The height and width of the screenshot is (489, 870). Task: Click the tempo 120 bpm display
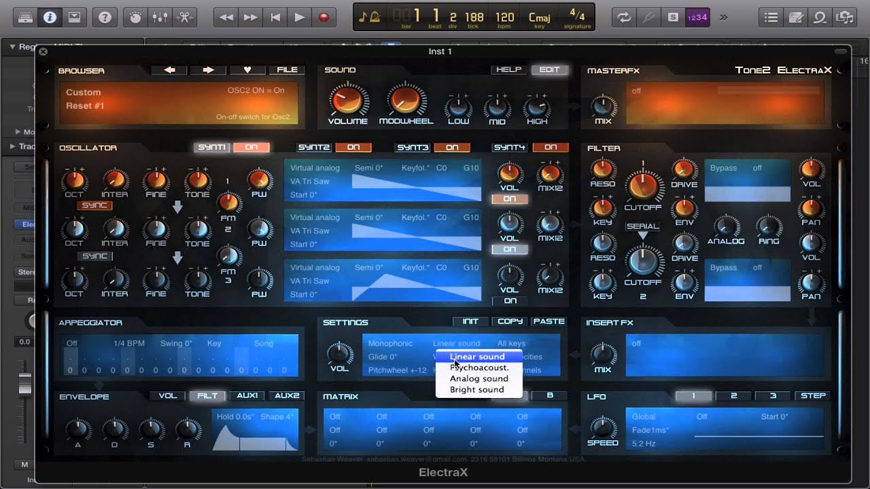click(x=504, y=17)
